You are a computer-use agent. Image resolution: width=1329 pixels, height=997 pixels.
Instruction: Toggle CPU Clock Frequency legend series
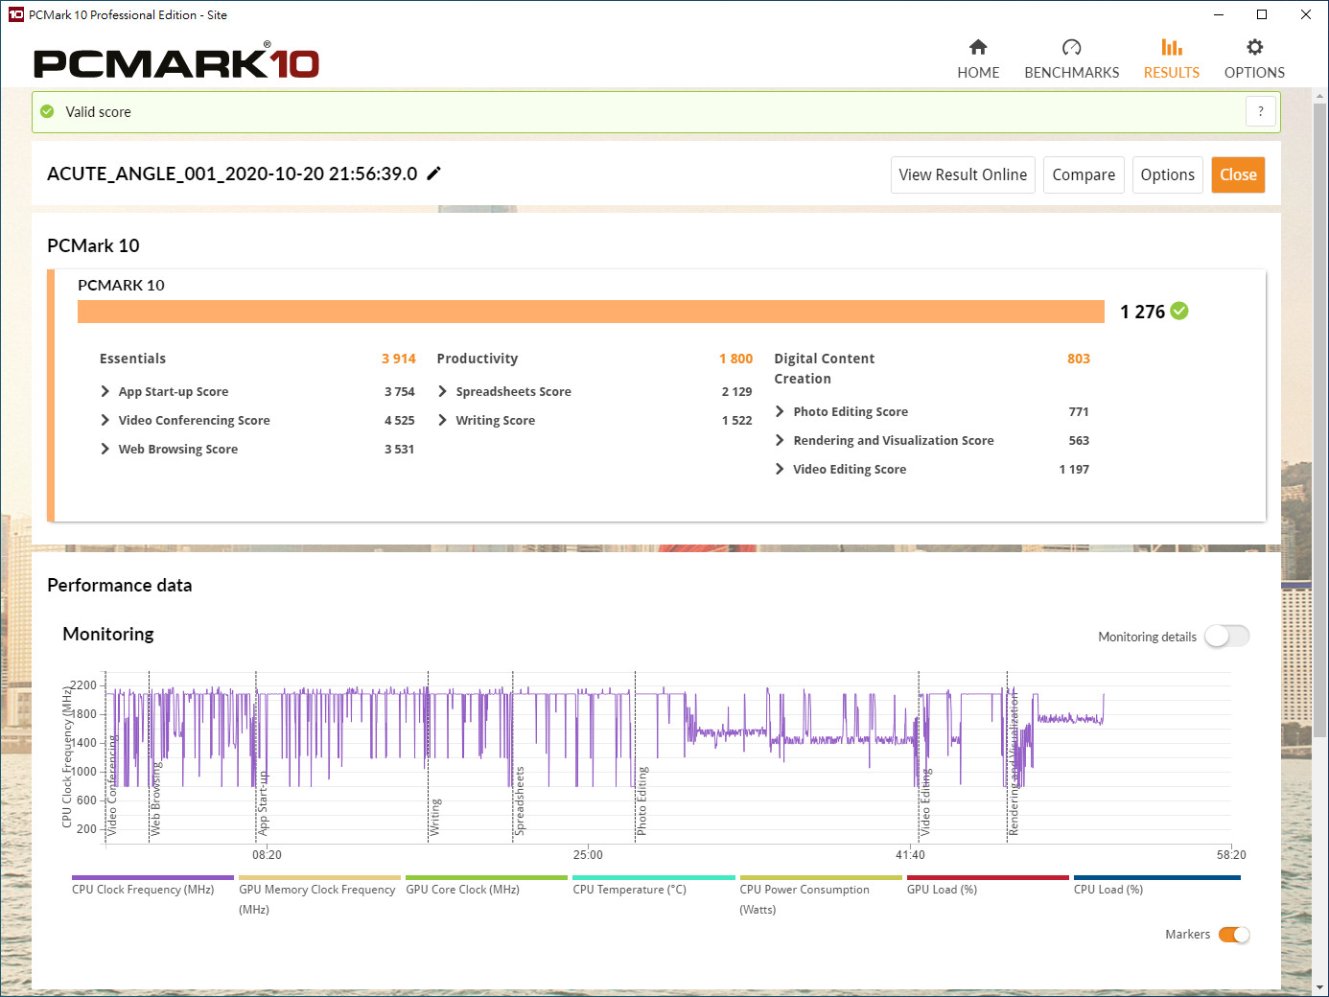(152, 877)
